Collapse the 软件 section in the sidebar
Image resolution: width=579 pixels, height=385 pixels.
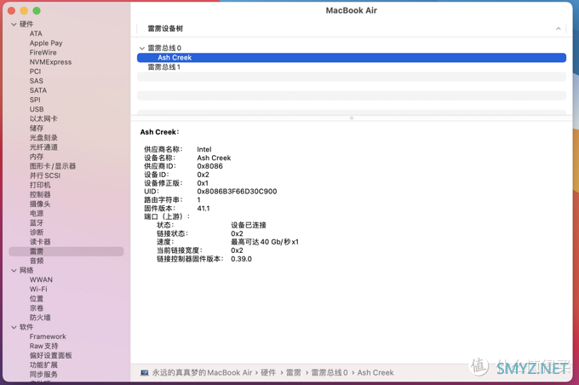(x=14, y=327)
